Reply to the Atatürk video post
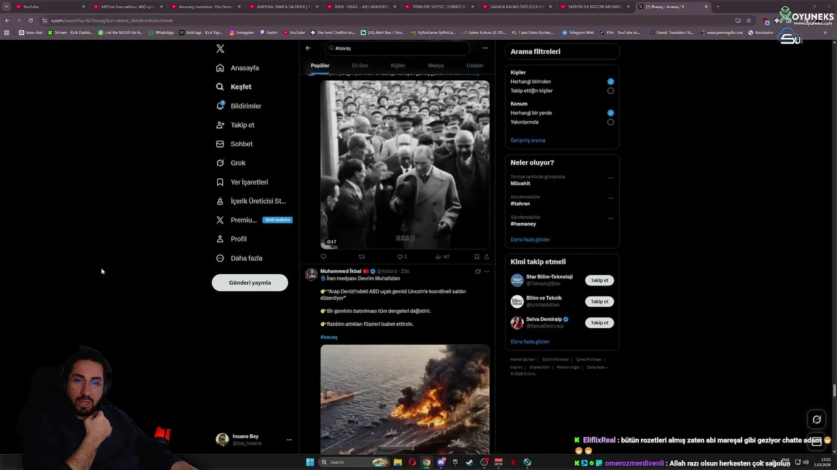 323,257
